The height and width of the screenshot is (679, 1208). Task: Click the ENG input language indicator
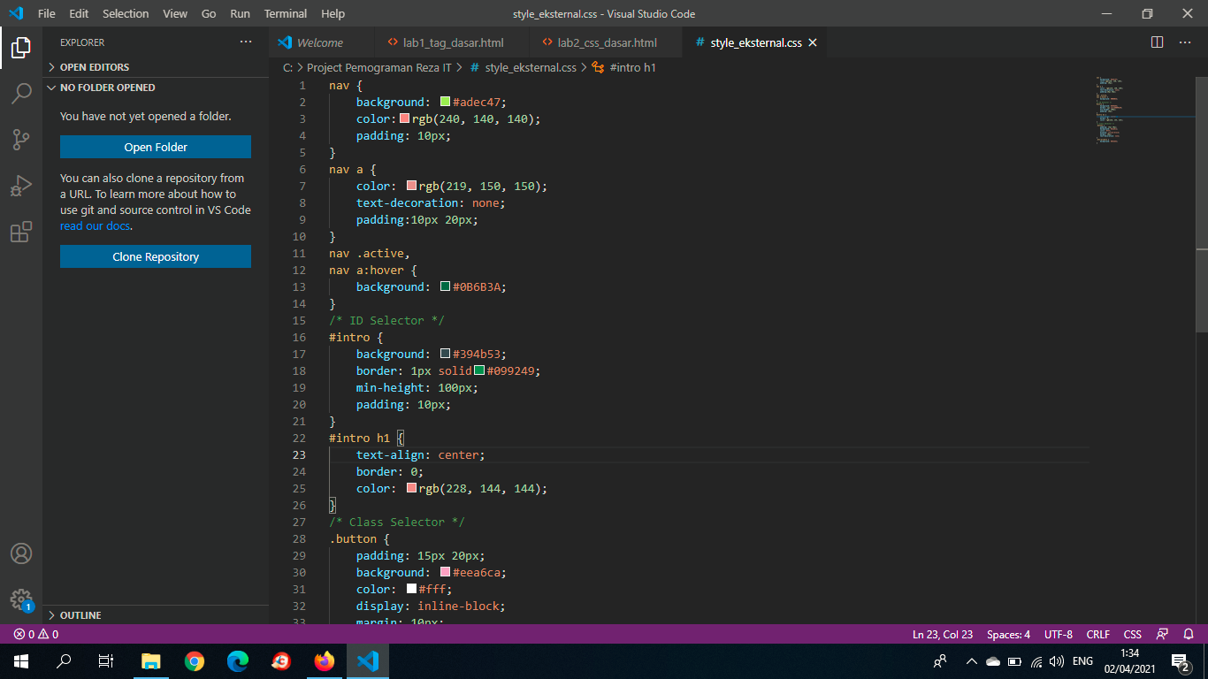1082,661
